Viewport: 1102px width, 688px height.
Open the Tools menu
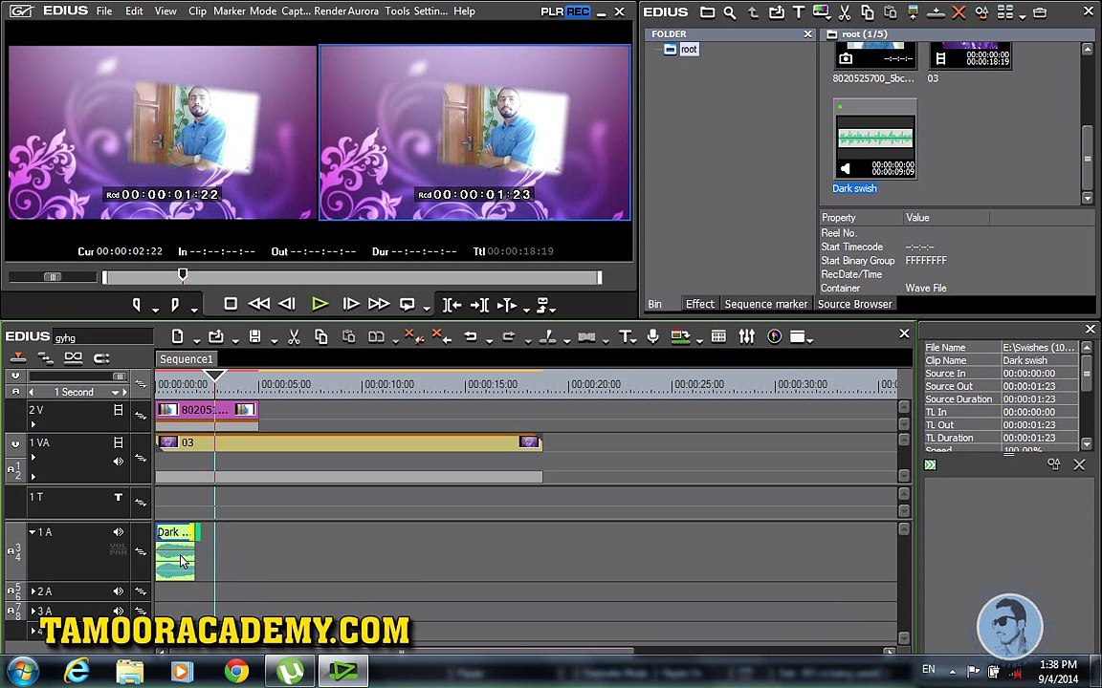(x=397, y=11)
